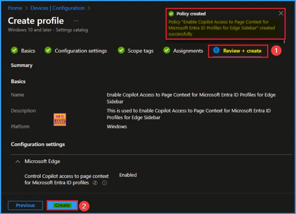Click the green check on Scope tags
296x214 pixels.
[121, 50]
